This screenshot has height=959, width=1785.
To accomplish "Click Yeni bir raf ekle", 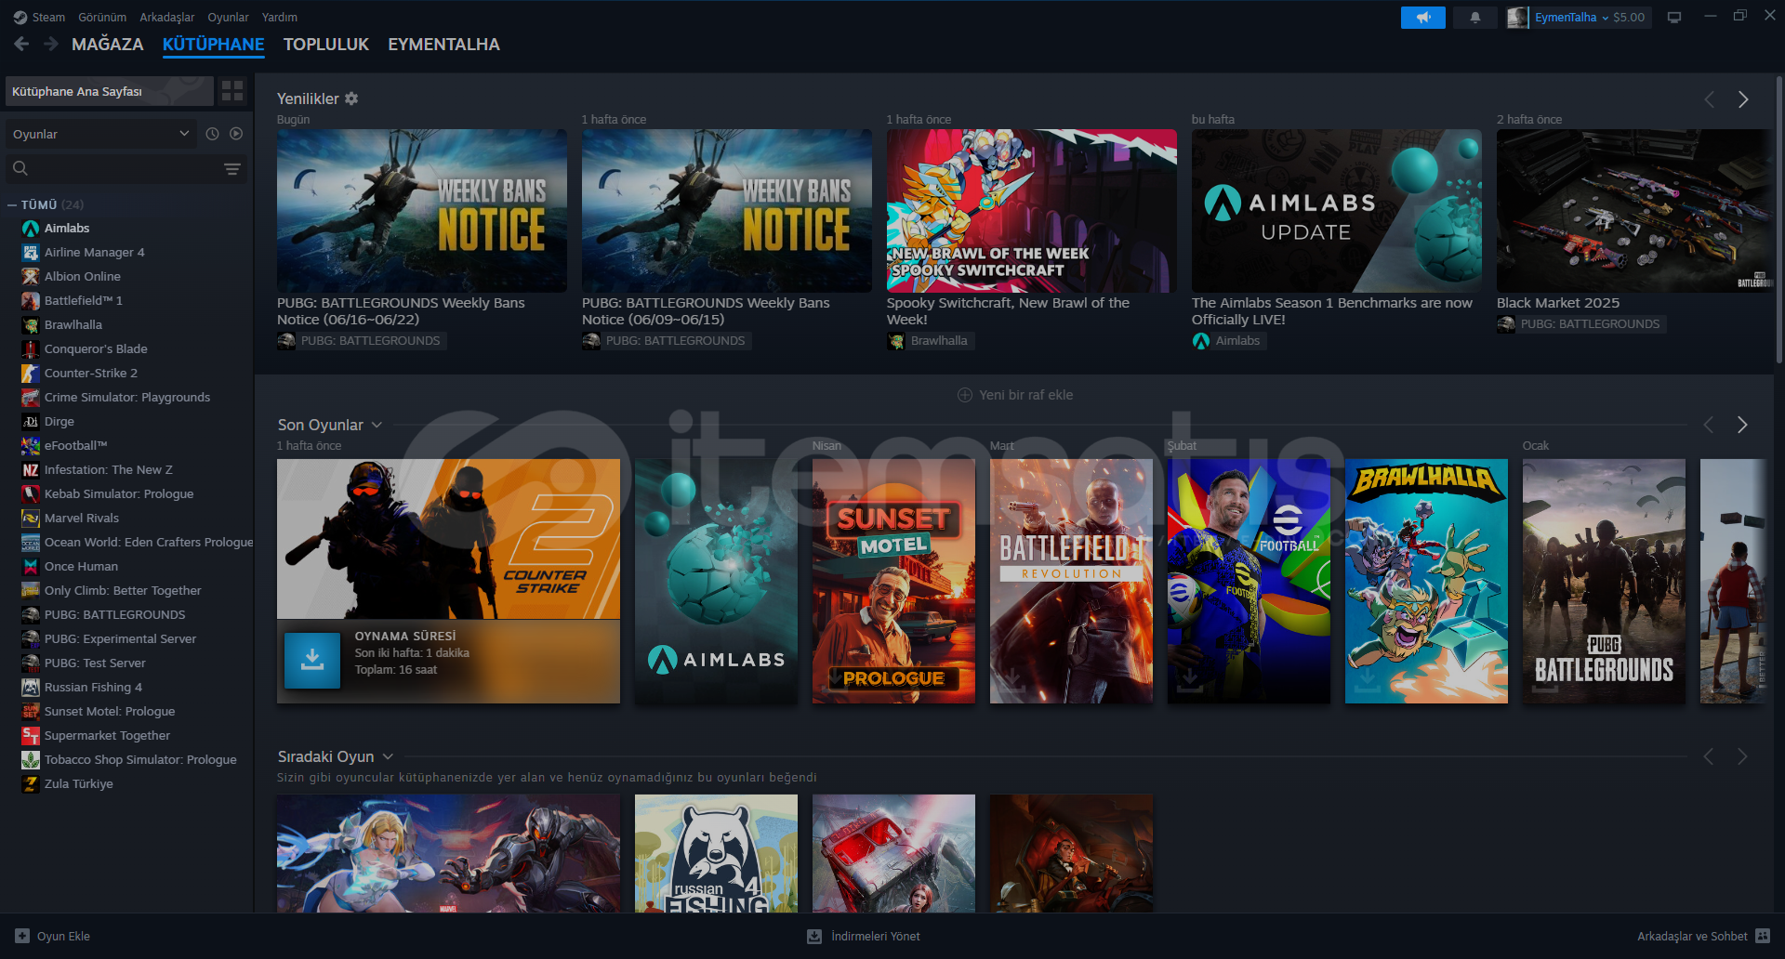I will tap(1015, 395).
